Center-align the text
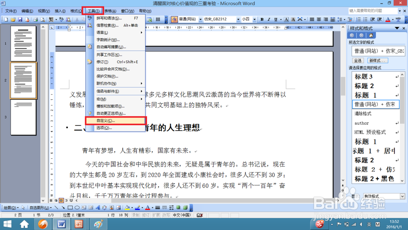This screenshot has width=408, height=230. (x=319, y=20)
